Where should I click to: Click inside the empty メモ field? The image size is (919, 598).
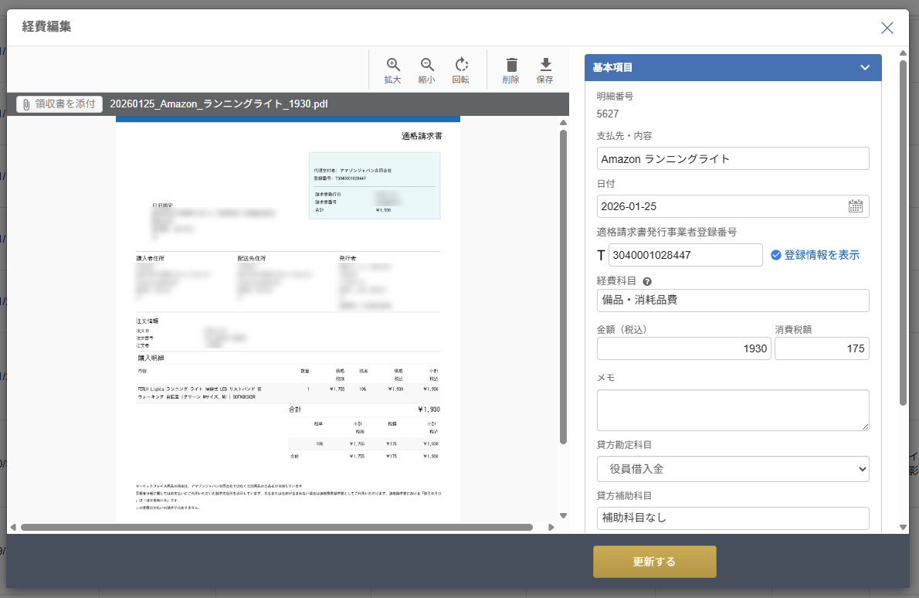tap(732, 408)
